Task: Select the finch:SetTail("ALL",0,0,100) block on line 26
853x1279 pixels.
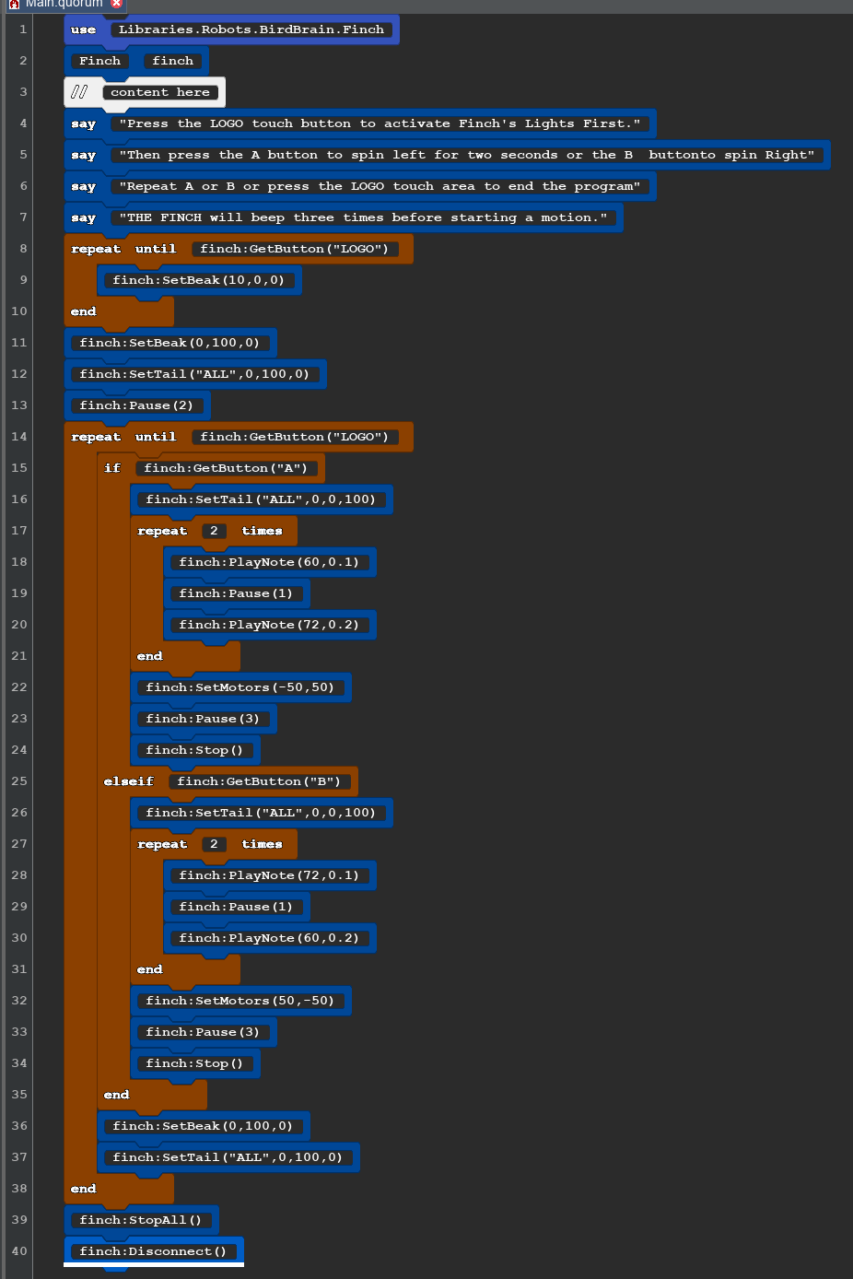Action: click(x=263, y=812)
